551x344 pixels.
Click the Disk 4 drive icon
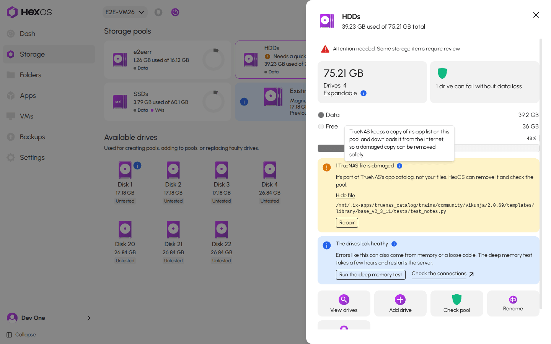[x=270, y=170]
